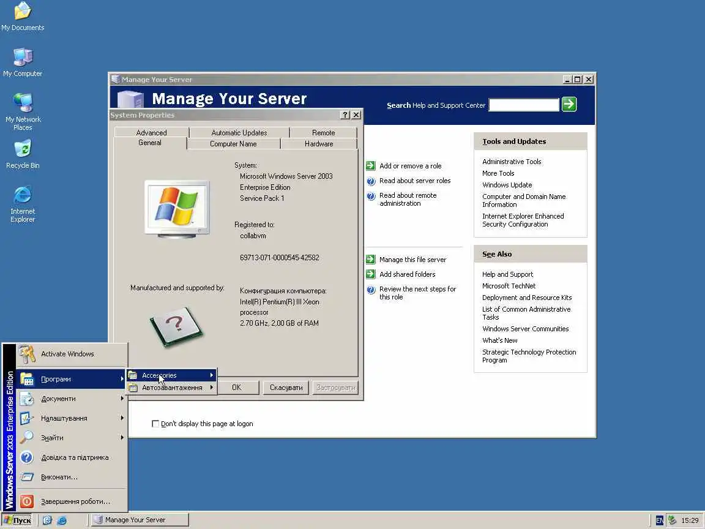The image size is (705, 529).
Task: Click the green arrow beside Add or remove a role
Action: [x=370, y=165]
